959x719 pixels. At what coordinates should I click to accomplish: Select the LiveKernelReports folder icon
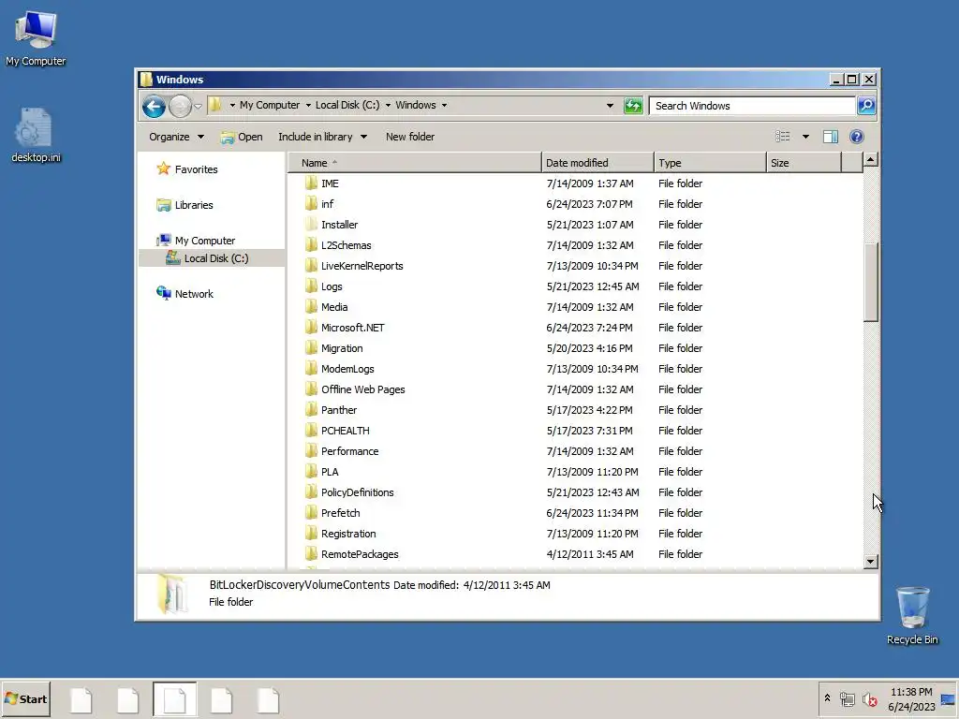pyautogui.click(x=311, y=266)
